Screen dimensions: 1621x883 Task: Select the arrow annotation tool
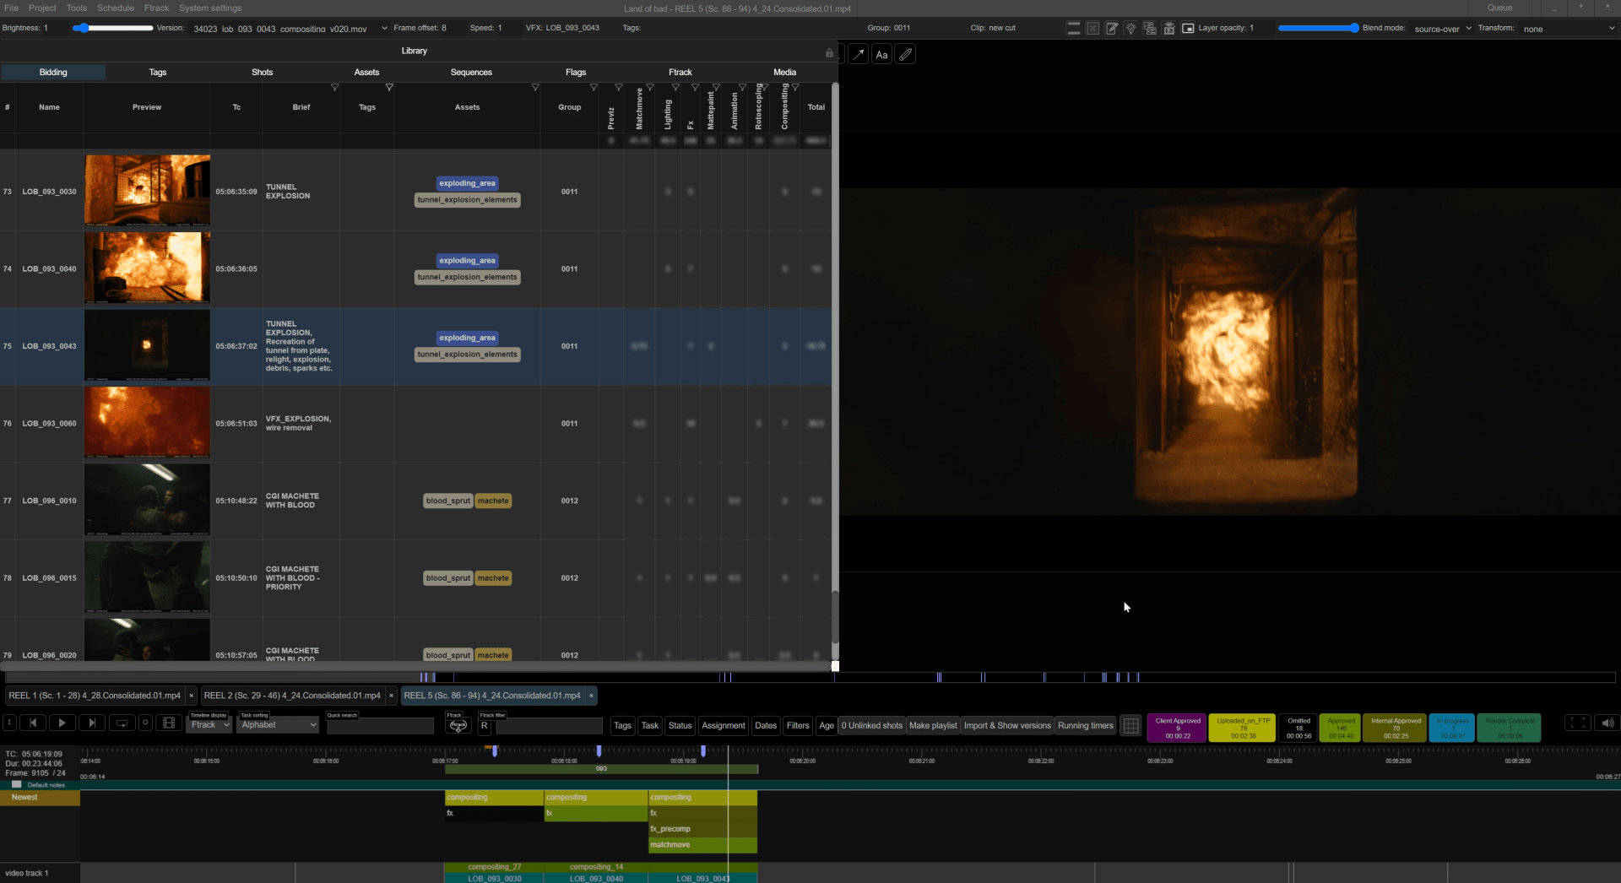pyautogui.click(x=859, y=54)
